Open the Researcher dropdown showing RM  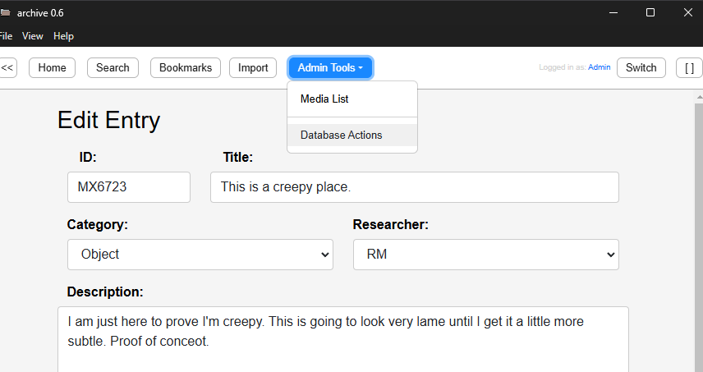pyautogui.click(x=486, y=255)
